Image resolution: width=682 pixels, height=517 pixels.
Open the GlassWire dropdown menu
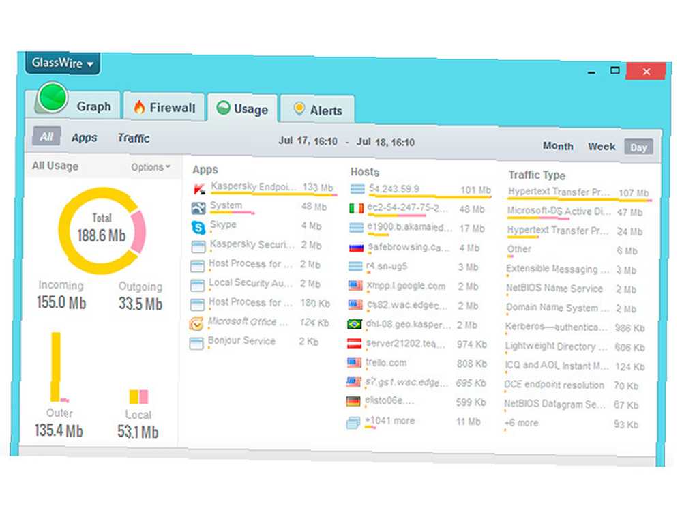(63, 63)
